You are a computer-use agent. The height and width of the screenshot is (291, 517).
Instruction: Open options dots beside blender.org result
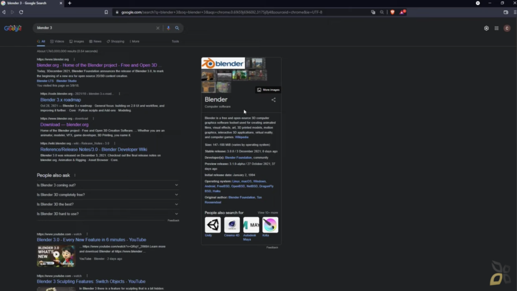pos(74,60)
